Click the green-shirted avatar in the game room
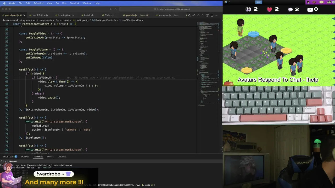Image resolution: width=335 pixels, height=188 pixels. pyautogui.click(x=241, y=27)
